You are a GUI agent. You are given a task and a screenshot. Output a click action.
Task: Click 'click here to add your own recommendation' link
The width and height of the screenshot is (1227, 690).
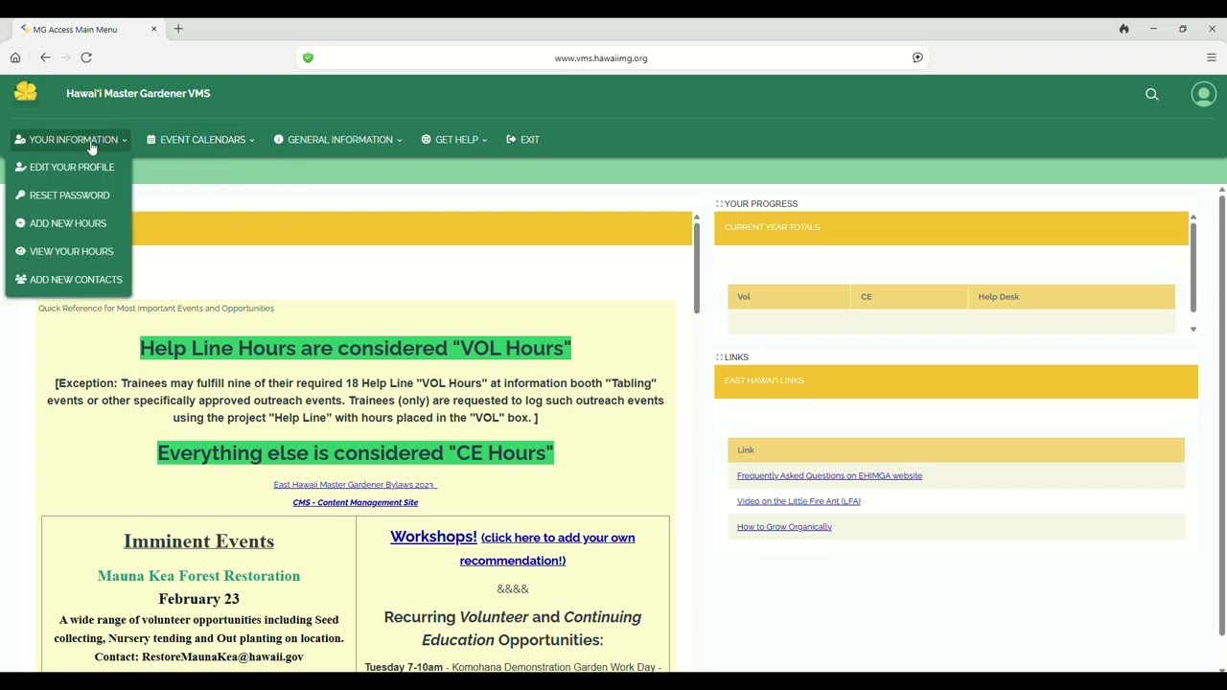pyautogui.click(x=547, y=549)
